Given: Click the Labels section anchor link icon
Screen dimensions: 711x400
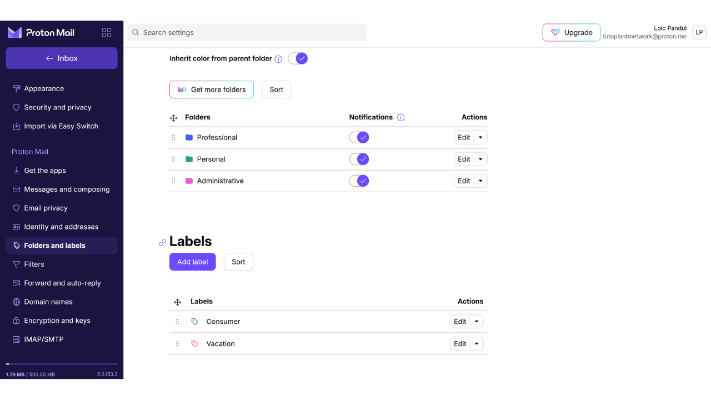Looking at the screenshot, I should coord(162,242).
